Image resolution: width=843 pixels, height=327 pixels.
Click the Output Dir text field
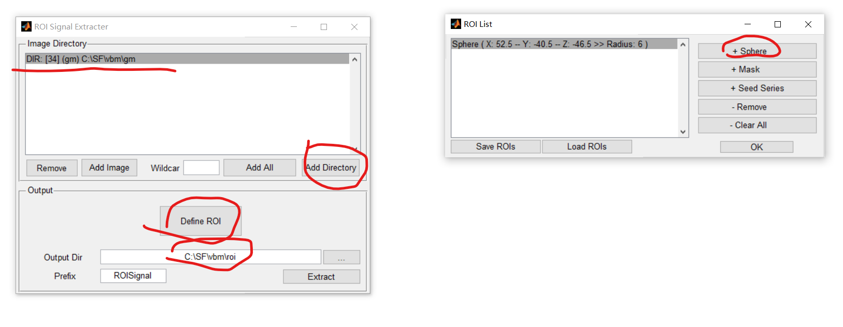pos(210,257)
